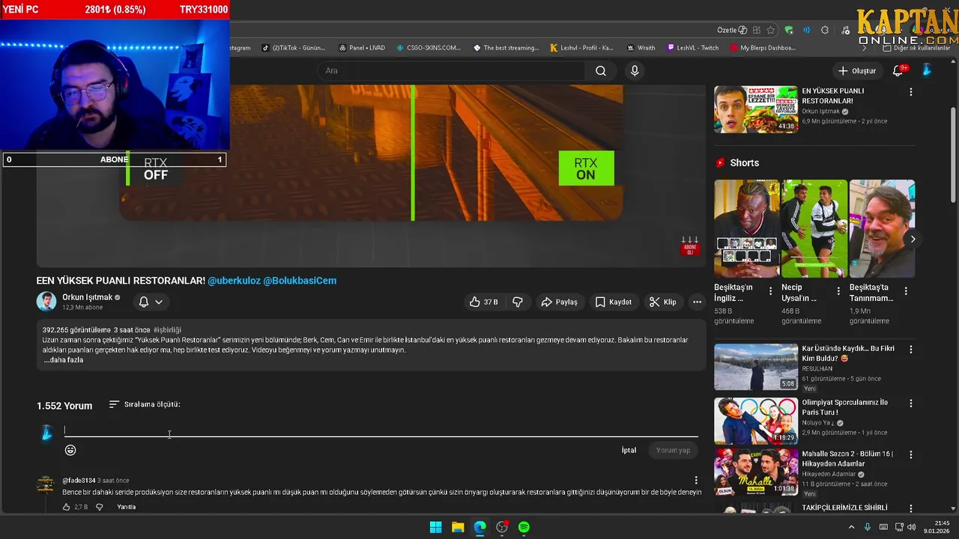Open options for Mahalle Sezon 2 video
The image size is (959, 539).
point(911,454)
